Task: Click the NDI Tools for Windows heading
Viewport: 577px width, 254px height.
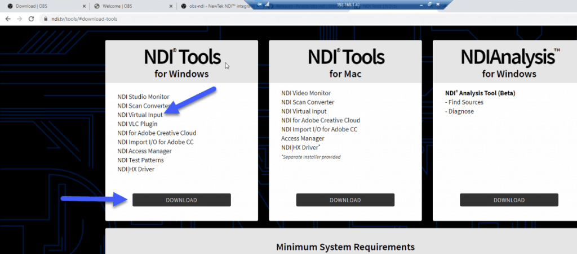Action: pos(182,63)
